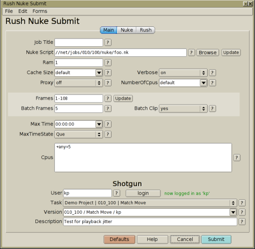Expand the Cache Size dropdown arrow

[99, 73]
